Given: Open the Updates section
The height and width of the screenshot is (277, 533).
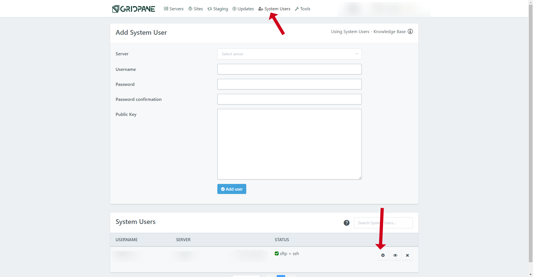Looking at the screenshot, I should pyautogui.click(x=243, y=9).
